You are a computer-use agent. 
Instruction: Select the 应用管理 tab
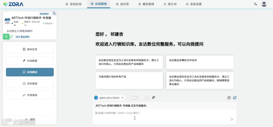[99, 4]
